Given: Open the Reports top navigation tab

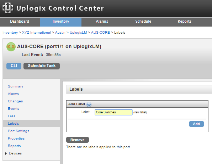Looking at the screenshot, I should (x=184, y=21).
